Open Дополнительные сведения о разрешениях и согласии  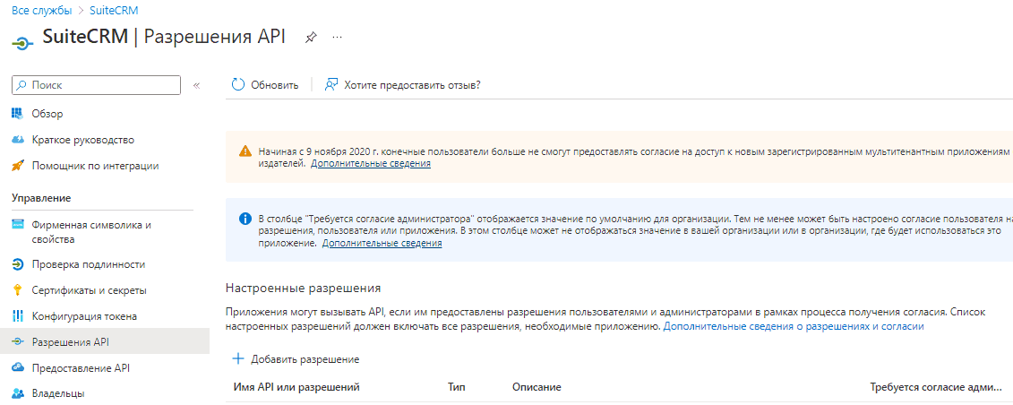(x=794, y=327)
